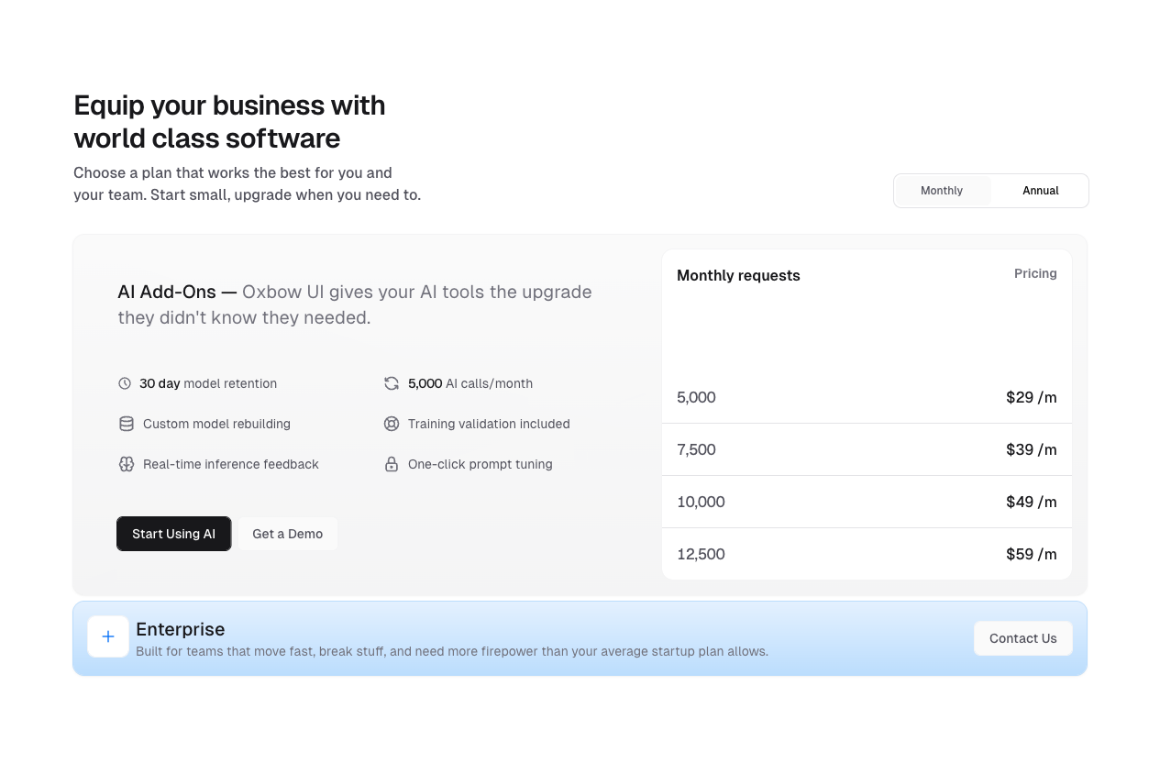Click the brain icon beside real-time inference feedback
The height and width of the screenshot is (763, 1160).
tap(126, 464)
